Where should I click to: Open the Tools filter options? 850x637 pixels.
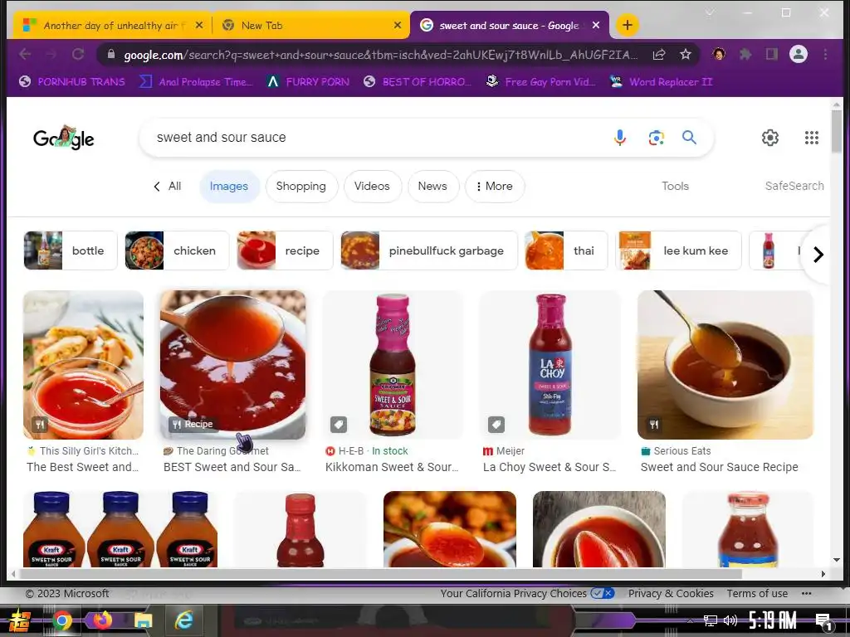(675, 186)
